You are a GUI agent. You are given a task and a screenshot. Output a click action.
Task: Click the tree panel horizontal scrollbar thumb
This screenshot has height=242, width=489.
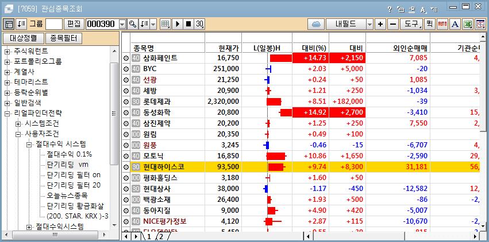click(55, 234)
